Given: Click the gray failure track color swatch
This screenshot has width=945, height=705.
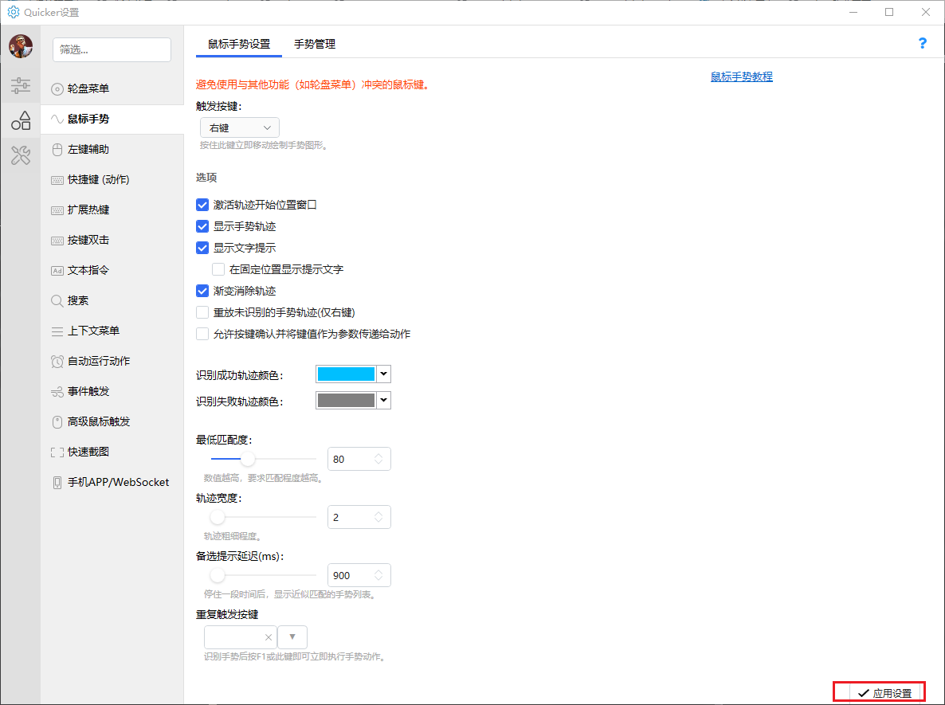Looking at the screenshot, I should (x=346, y=400).
